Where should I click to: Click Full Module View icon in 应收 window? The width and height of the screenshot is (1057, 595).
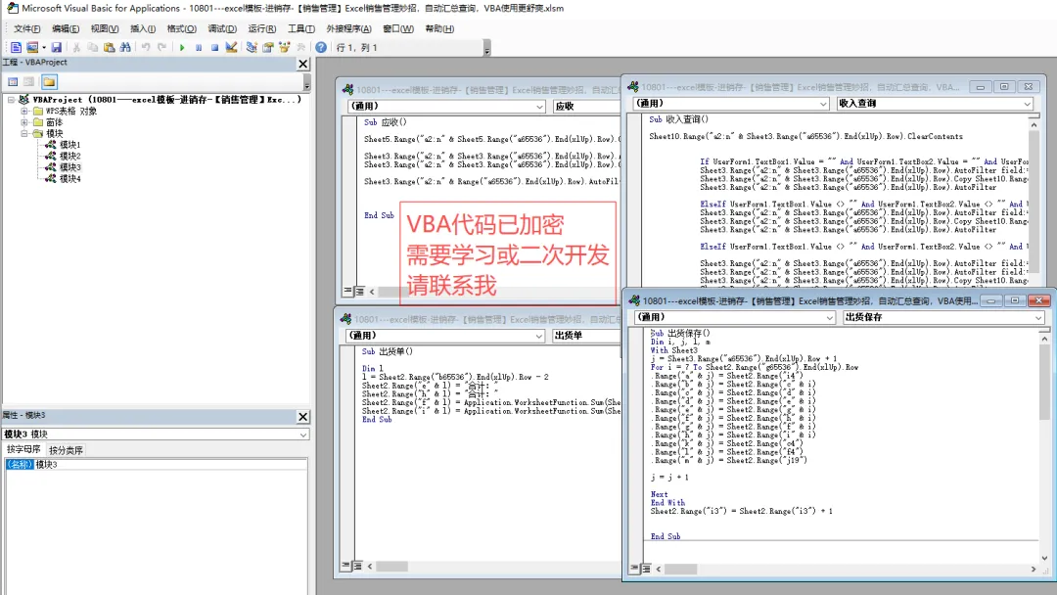(x=359, y=291)
